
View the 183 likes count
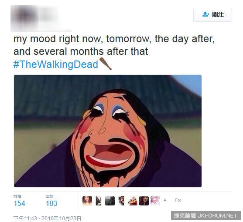click(51, 203)
